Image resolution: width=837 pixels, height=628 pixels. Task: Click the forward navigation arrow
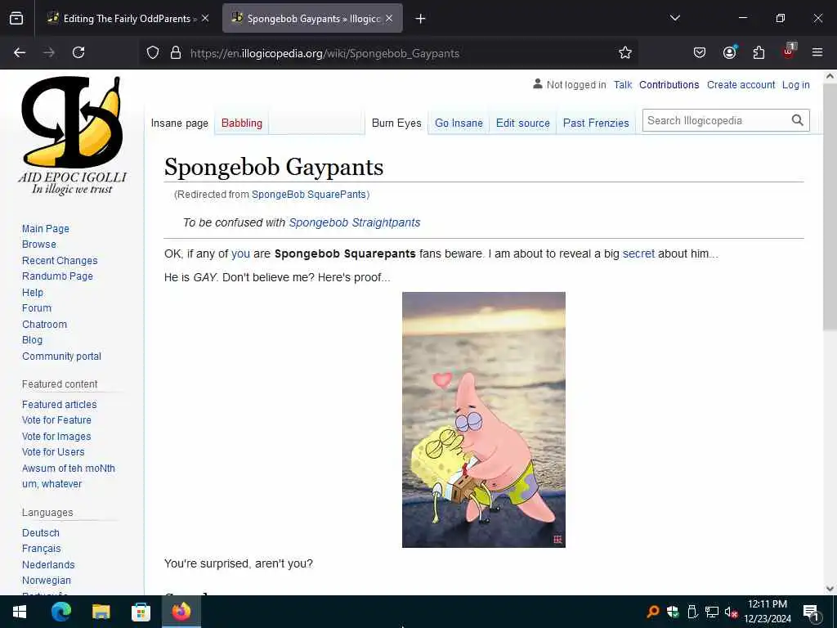[49, 52]
